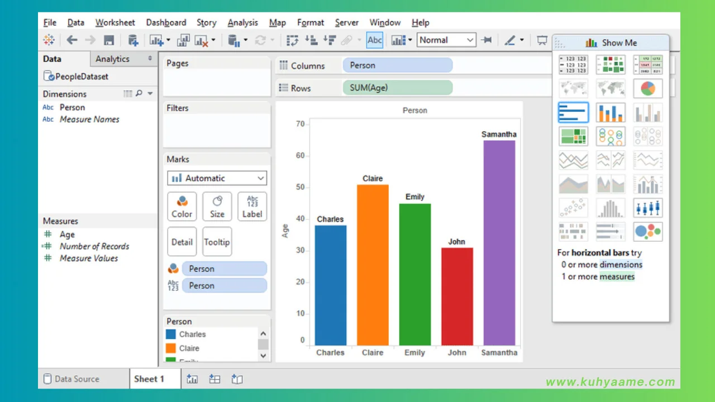This screenshot has height=402, width=715.
Task: Open the Data pane tab options arrow
Action: (150, 59)
